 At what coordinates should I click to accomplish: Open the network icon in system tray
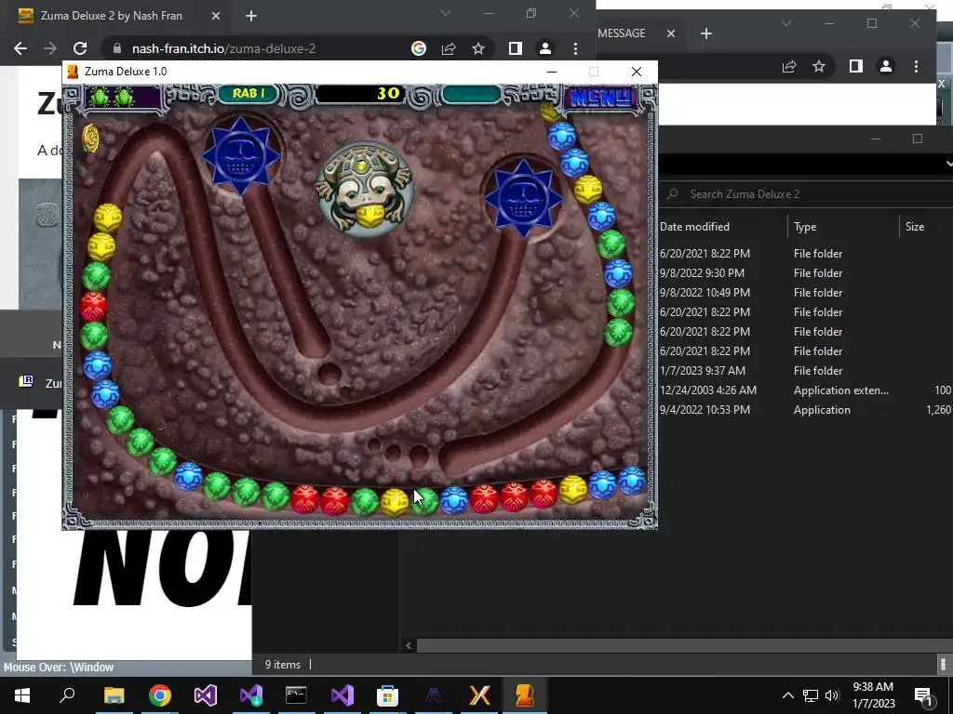(811, 695)
